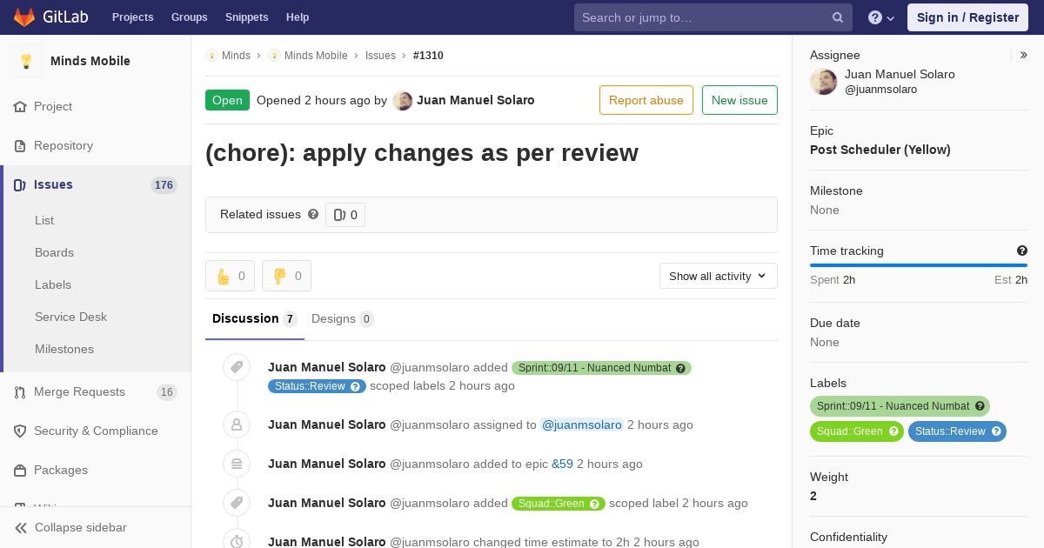
Task: Go to Issues Milestones
Action: click(64, 349)
